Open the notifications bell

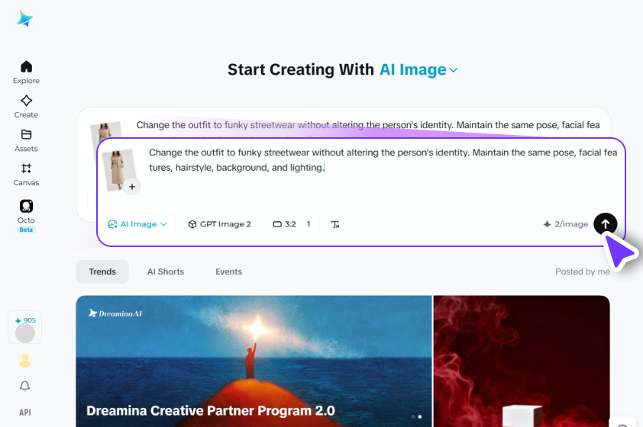point(25,386)
